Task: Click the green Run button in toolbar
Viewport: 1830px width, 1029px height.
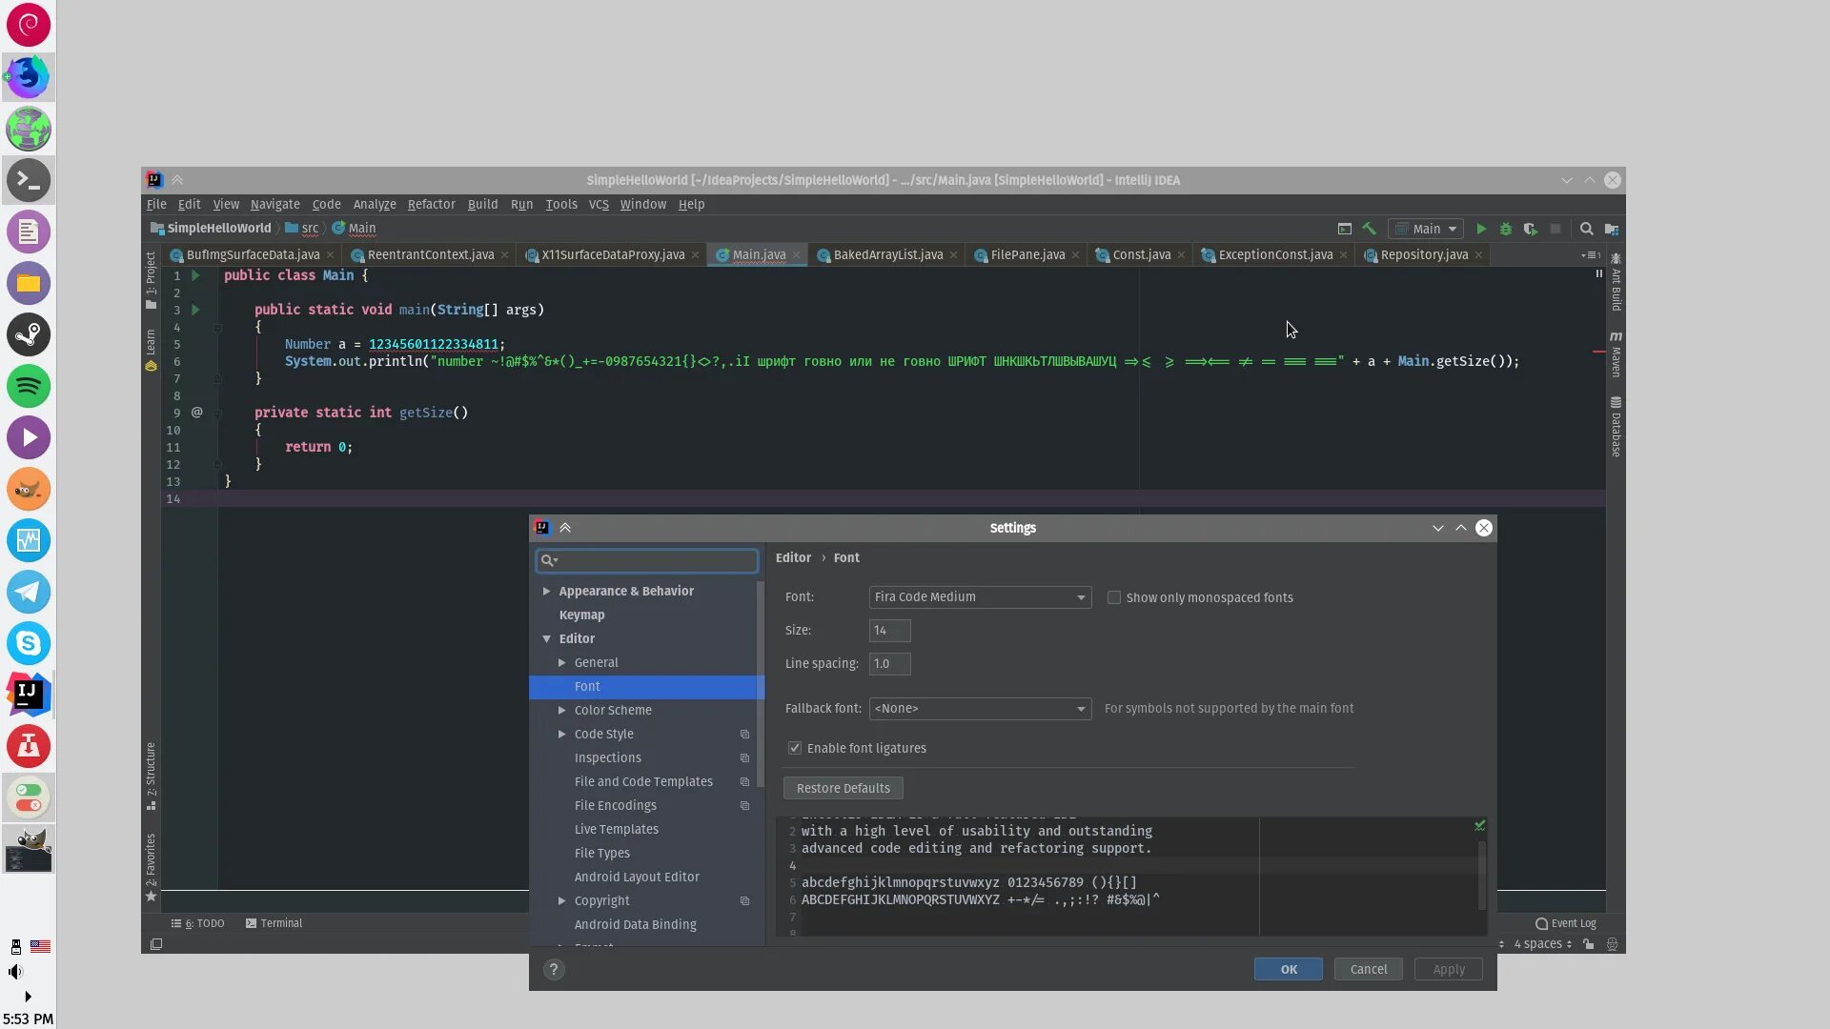Action: (1480, 229)
